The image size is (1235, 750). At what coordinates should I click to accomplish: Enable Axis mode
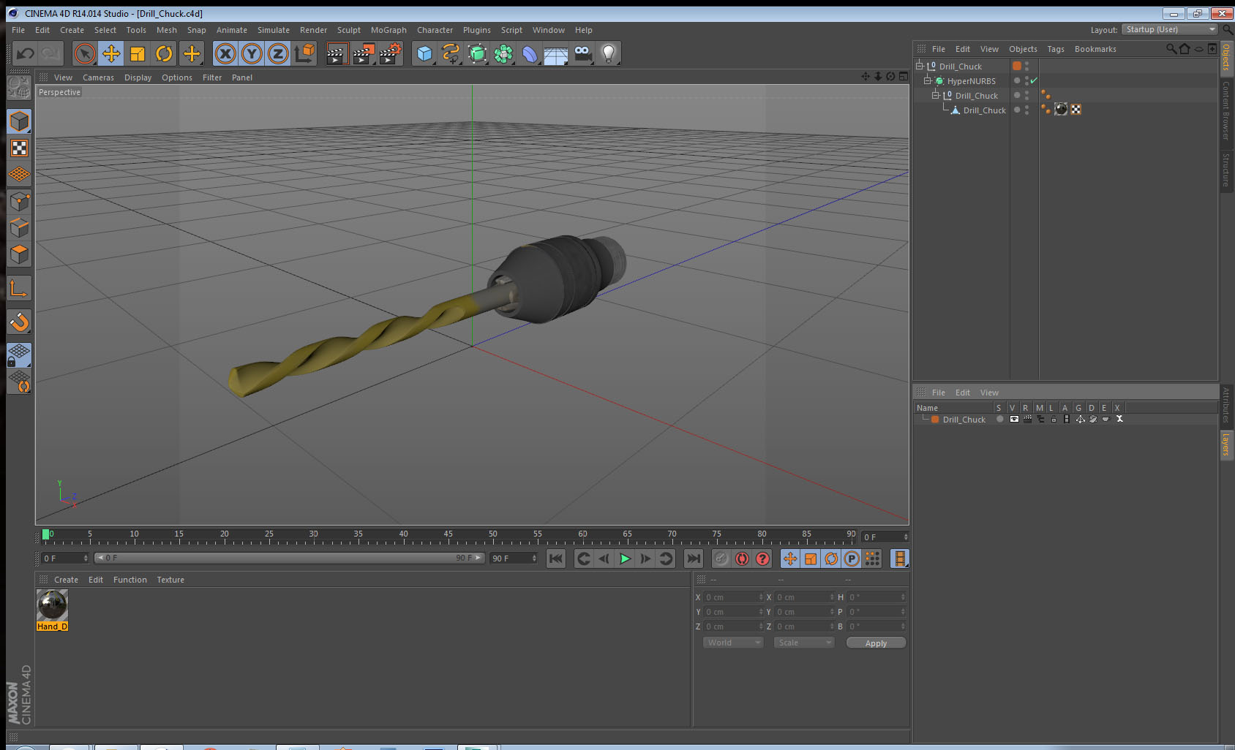tap(19, 289)
